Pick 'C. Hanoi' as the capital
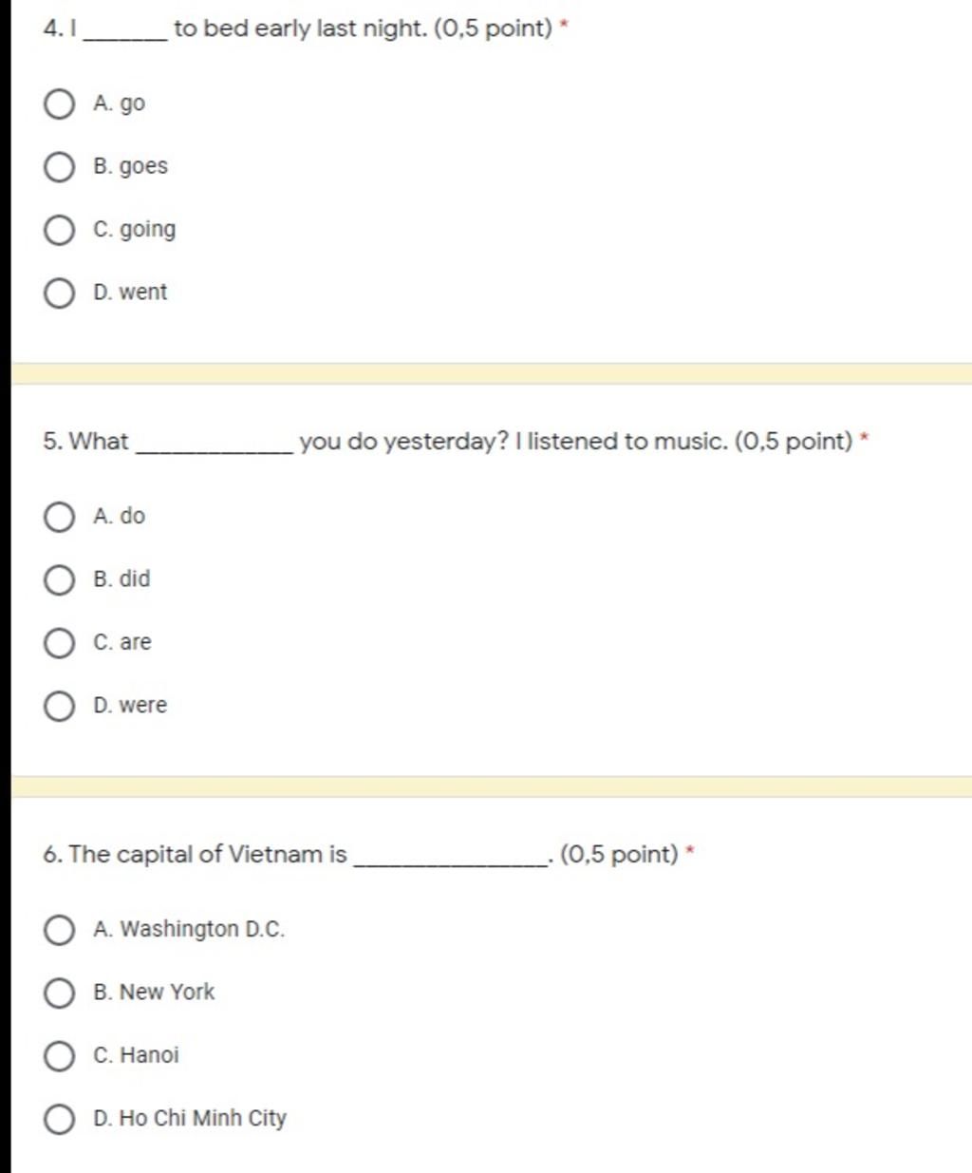Image resolution: width=972 pixels, height=1173 pixels. (x=59, y=1056)
